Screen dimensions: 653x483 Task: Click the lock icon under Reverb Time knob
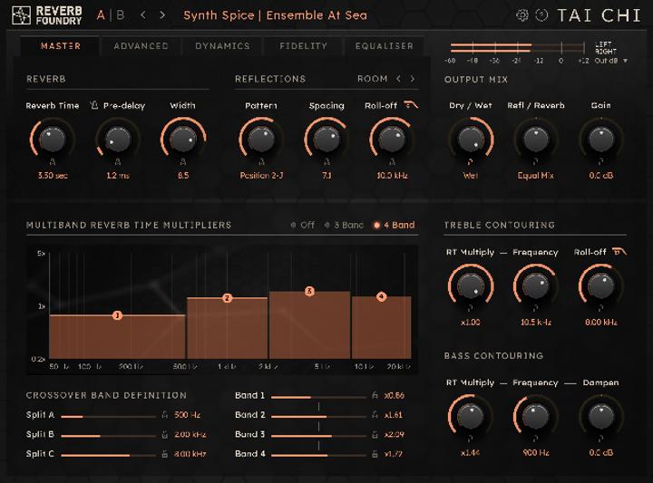coord(53,162)
